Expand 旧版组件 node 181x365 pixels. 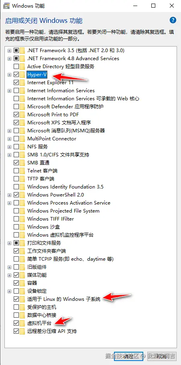click(9, 267)
